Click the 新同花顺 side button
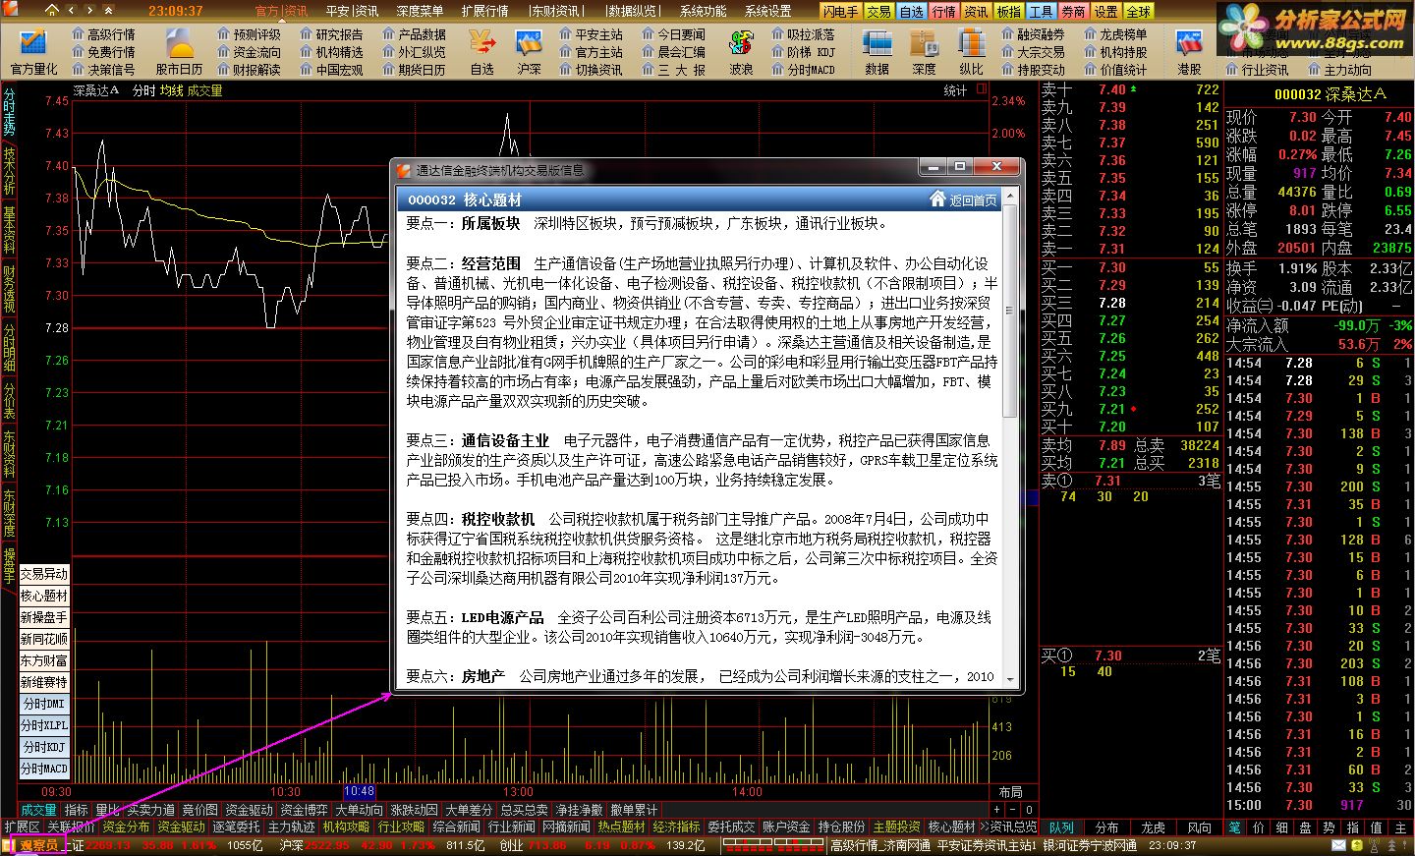The image size is (1415, 856). pos(44,639)
